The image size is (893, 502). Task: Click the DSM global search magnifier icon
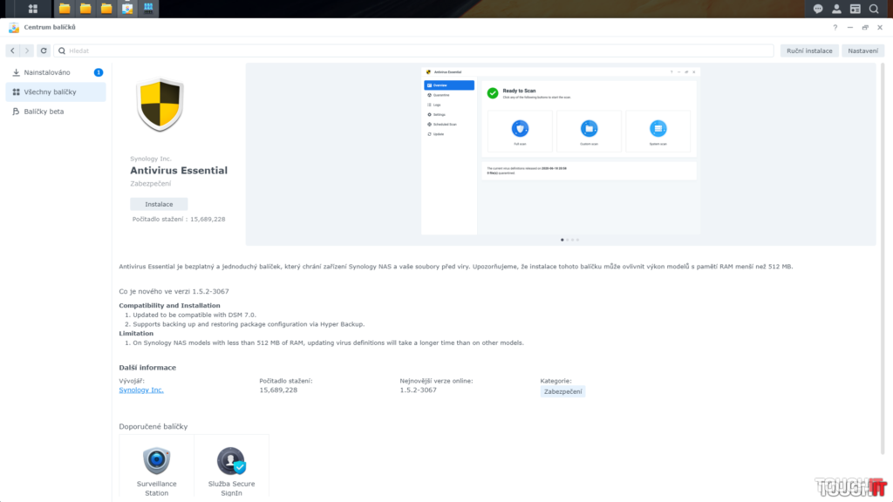coord(874,9)
